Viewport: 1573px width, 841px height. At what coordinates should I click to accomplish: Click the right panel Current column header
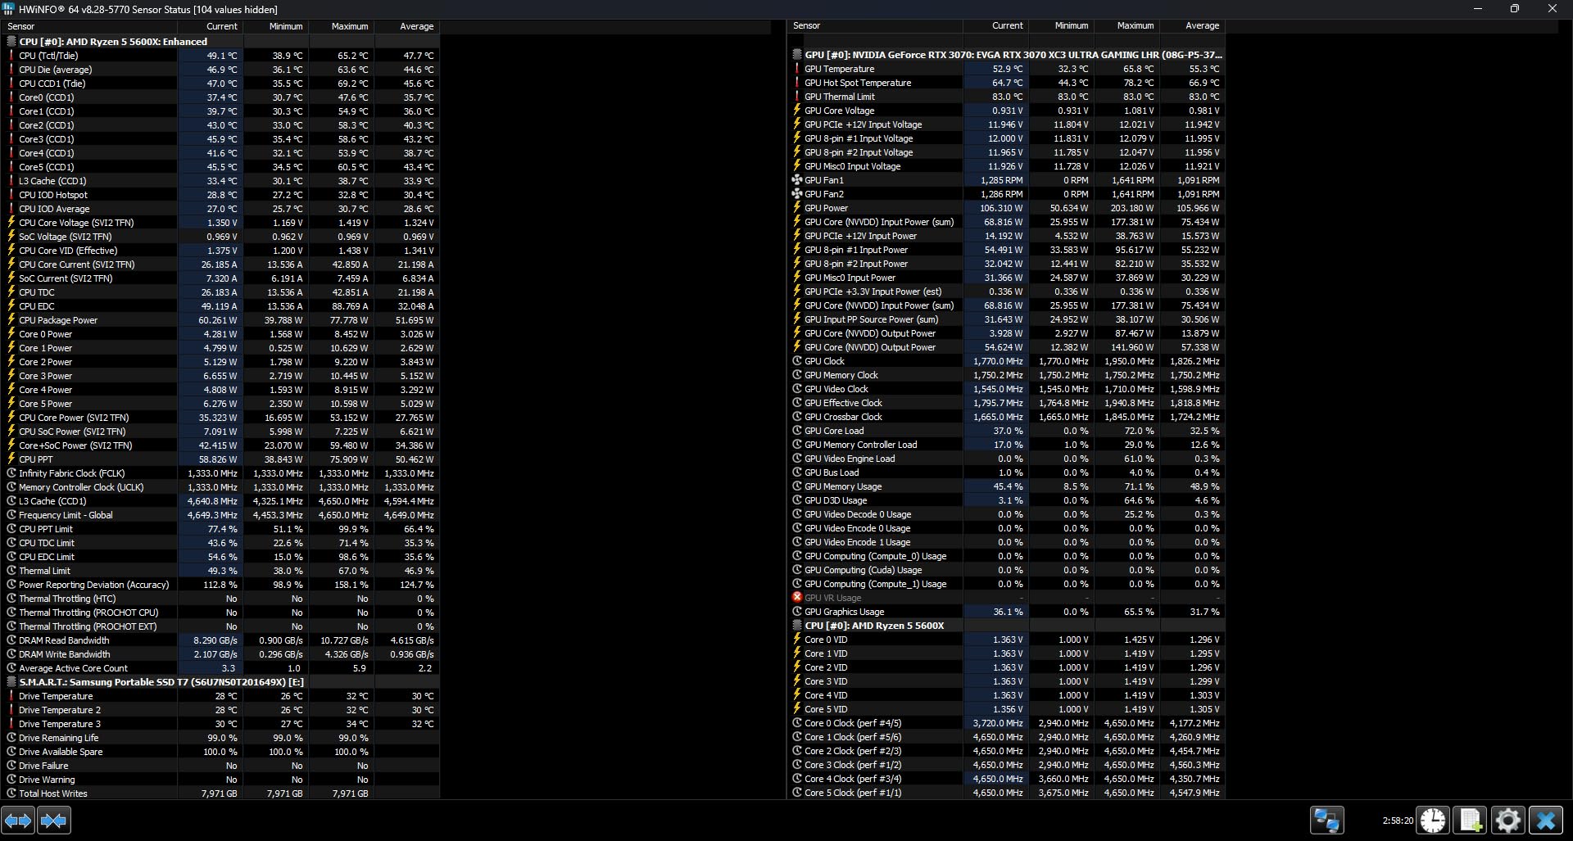tap(1006, 26)
